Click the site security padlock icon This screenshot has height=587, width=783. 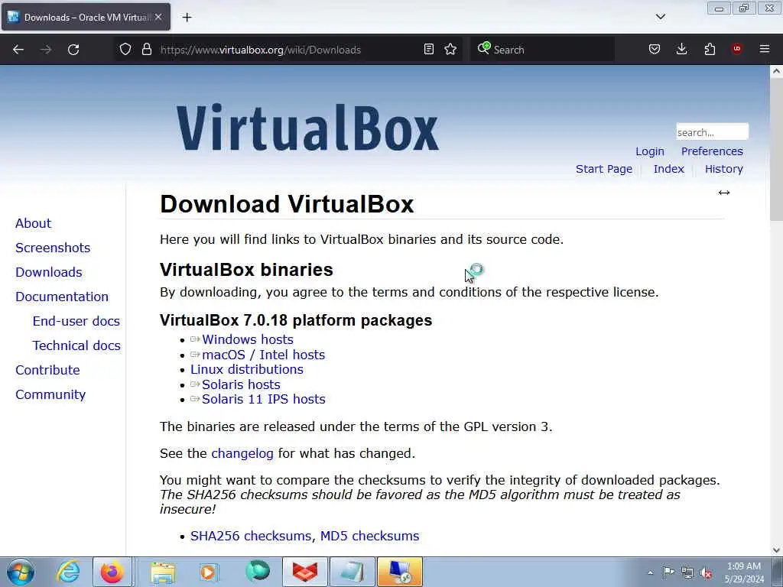click(x=146, y=49)
